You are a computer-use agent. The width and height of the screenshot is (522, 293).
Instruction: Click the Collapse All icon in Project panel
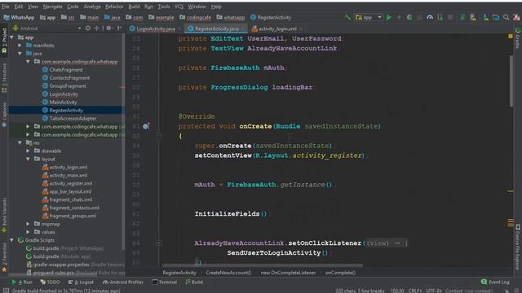[97, 28]
